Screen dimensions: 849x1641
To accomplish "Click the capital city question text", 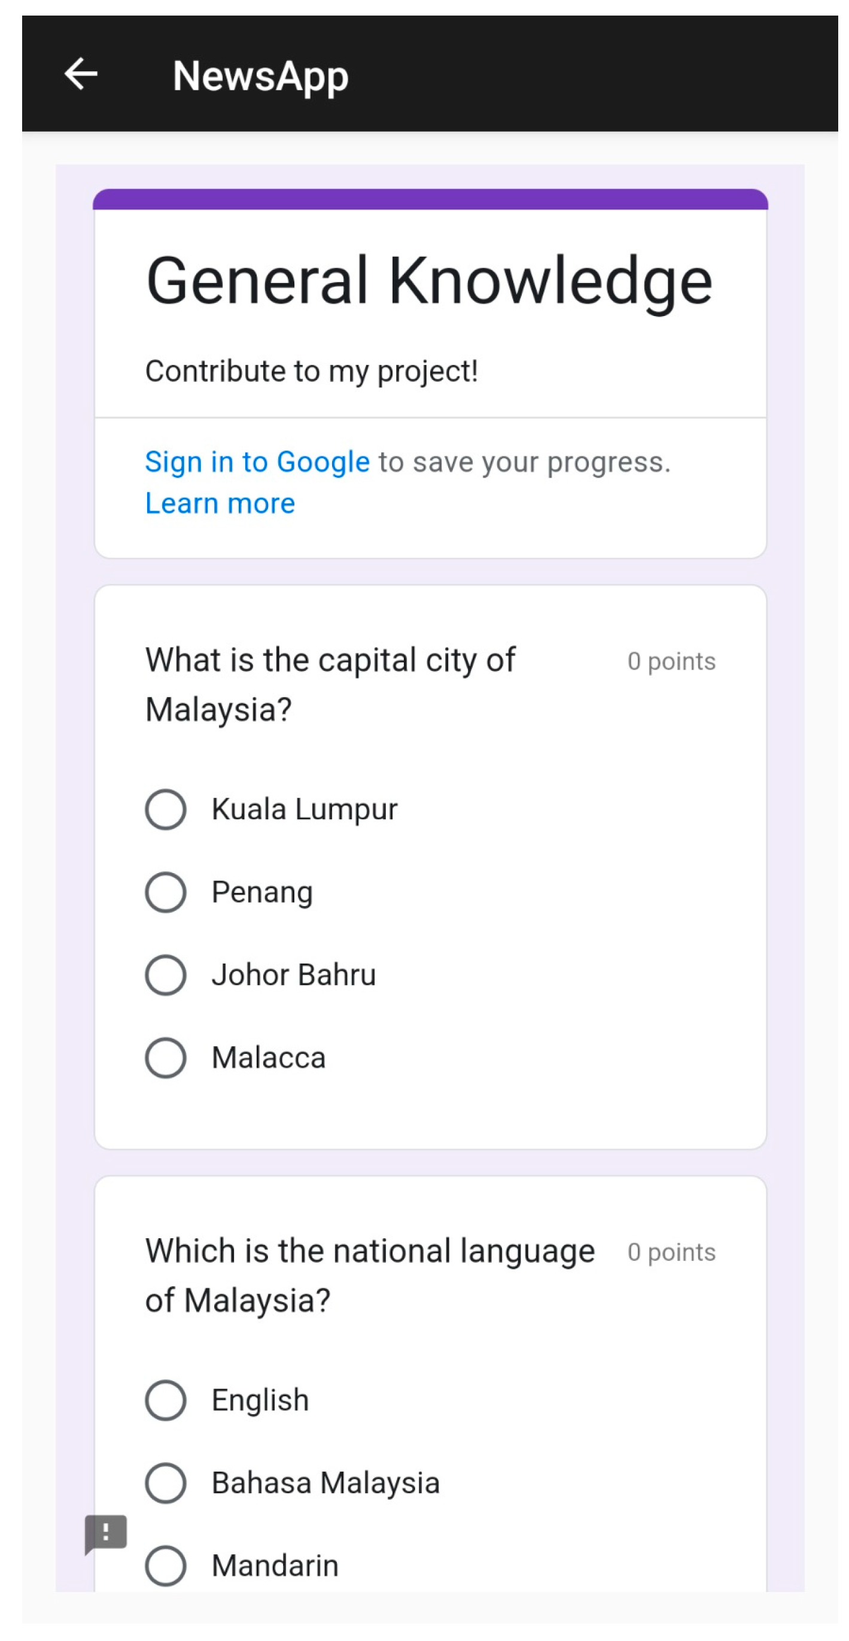I will pos(330,684).
